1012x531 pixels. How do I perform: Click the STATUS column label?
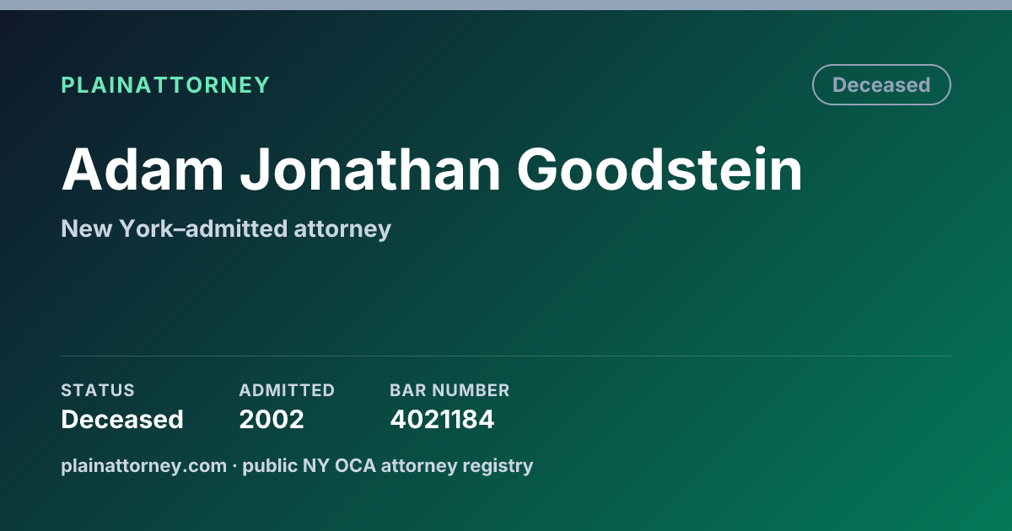[x=98, y=390]
